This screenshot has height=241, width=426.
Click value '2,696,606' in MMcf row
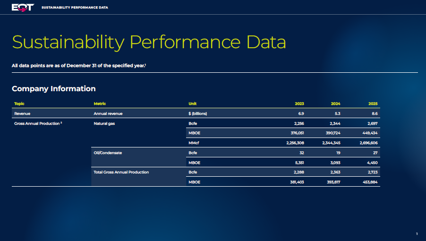(x=369, y=143)
